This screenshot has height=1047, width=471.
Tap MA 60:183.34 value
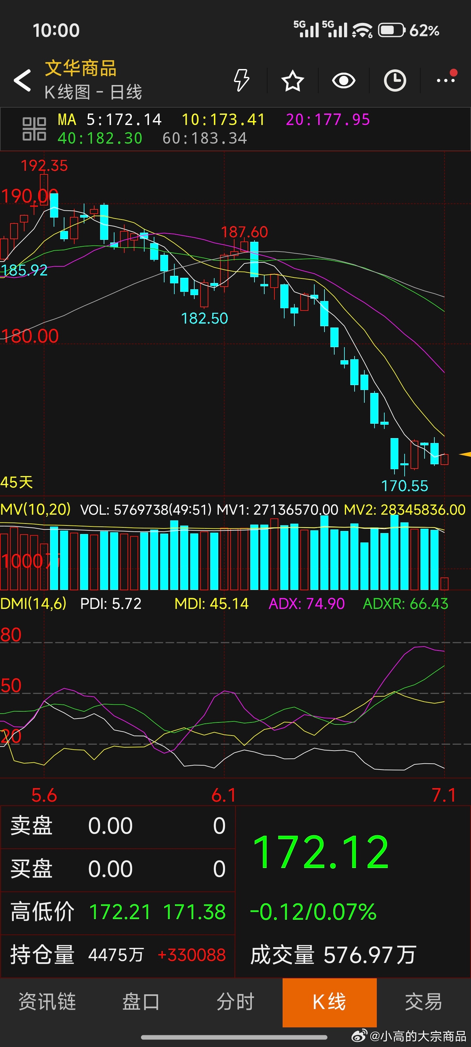click(x=205, y=138)
